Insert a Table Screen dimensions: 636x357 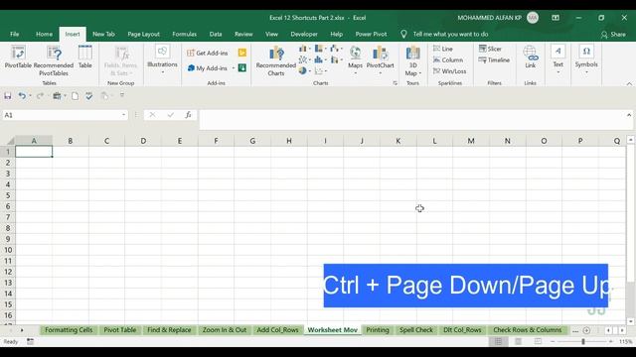click(84, 58)
